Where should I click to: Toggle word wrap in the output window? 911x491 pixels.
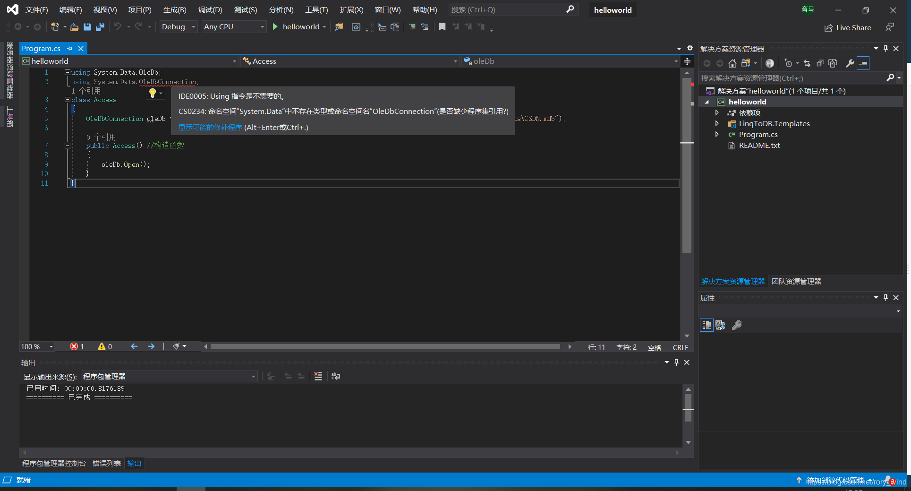pyautogui.click(x=335, y=376)
